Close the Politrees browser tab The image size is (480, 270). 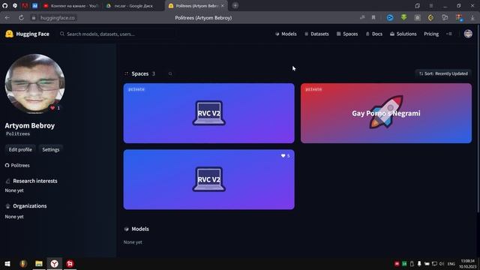click(x=223, y=6)
